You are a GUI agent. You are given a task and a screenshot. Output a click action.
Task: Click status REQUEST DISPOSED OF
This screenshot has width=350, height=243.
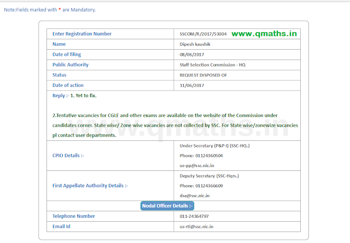pos(203,75)
